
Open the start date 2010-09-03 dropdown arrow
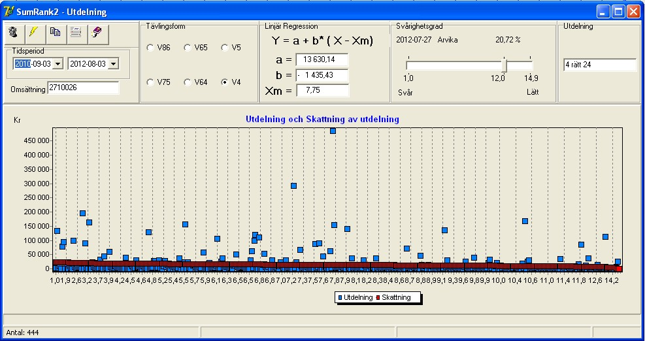[x=58, y=64]
